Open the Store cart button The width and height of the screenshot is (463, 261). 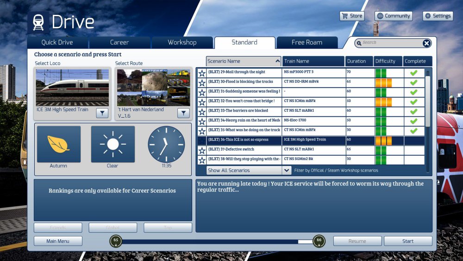pyautogui.click(x=352, y=16)
